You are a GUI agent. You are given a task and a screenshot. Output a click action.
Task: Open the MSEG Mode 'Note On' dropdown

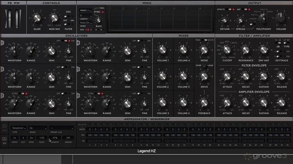pos(86,23)
